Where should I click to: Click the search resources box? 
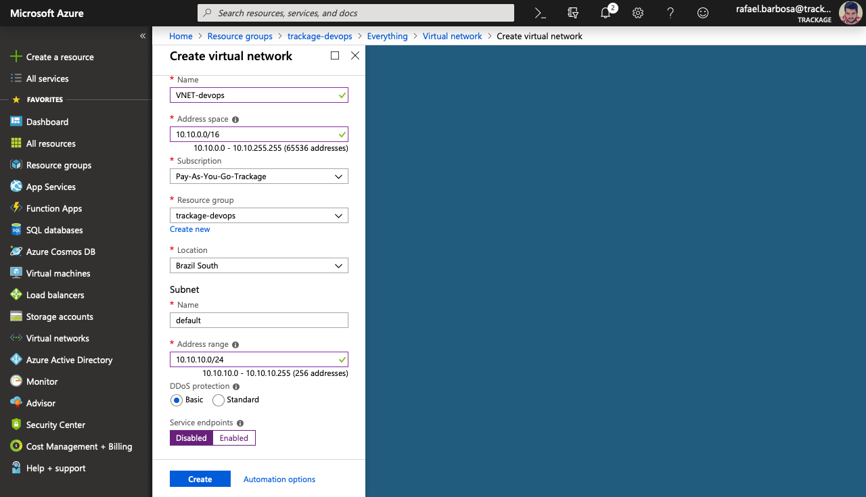(x=356, y=13)
